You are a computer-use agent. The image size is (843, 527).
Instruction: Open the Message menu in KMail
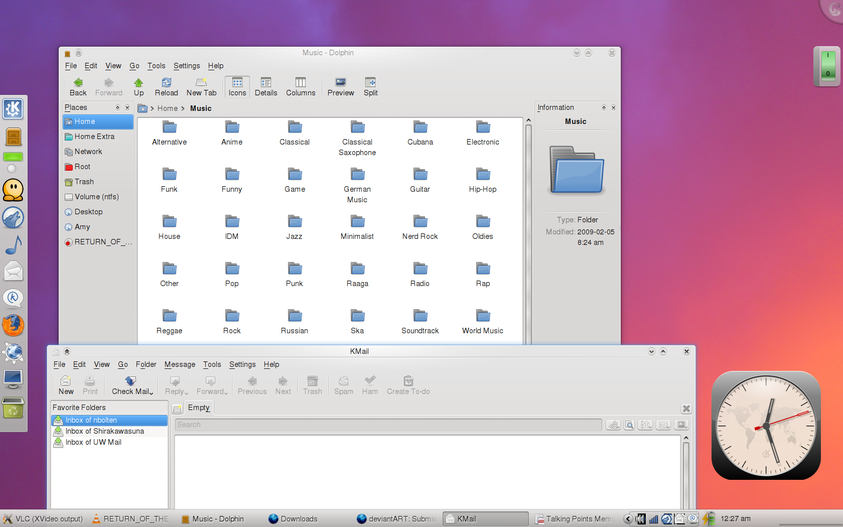pyautogui.click(x=180, y=364)
